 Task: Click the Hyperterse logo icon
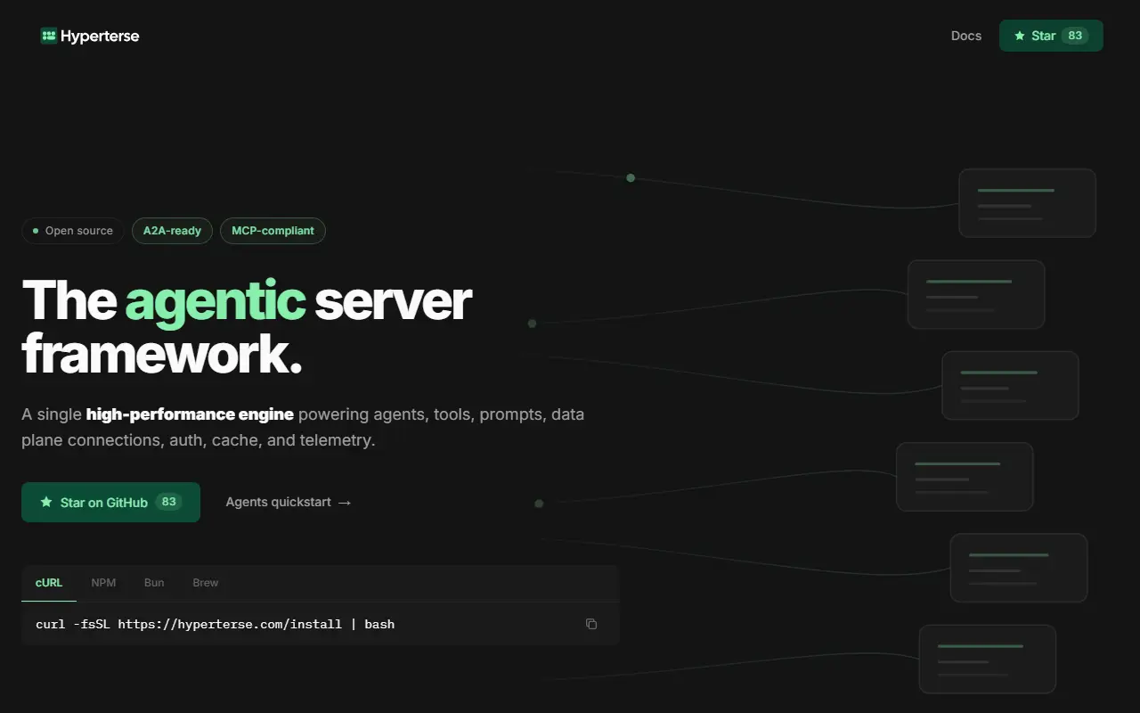pos(48,36)
